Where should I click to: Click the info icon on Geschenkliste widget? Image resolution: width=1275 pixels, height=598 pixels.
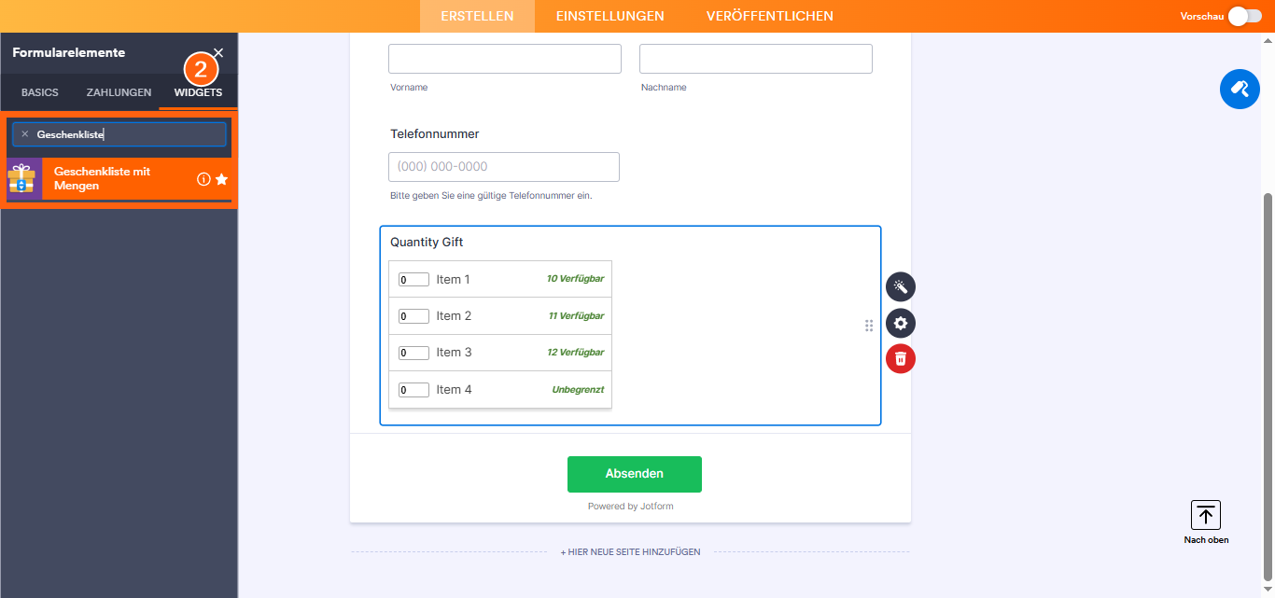203,179
